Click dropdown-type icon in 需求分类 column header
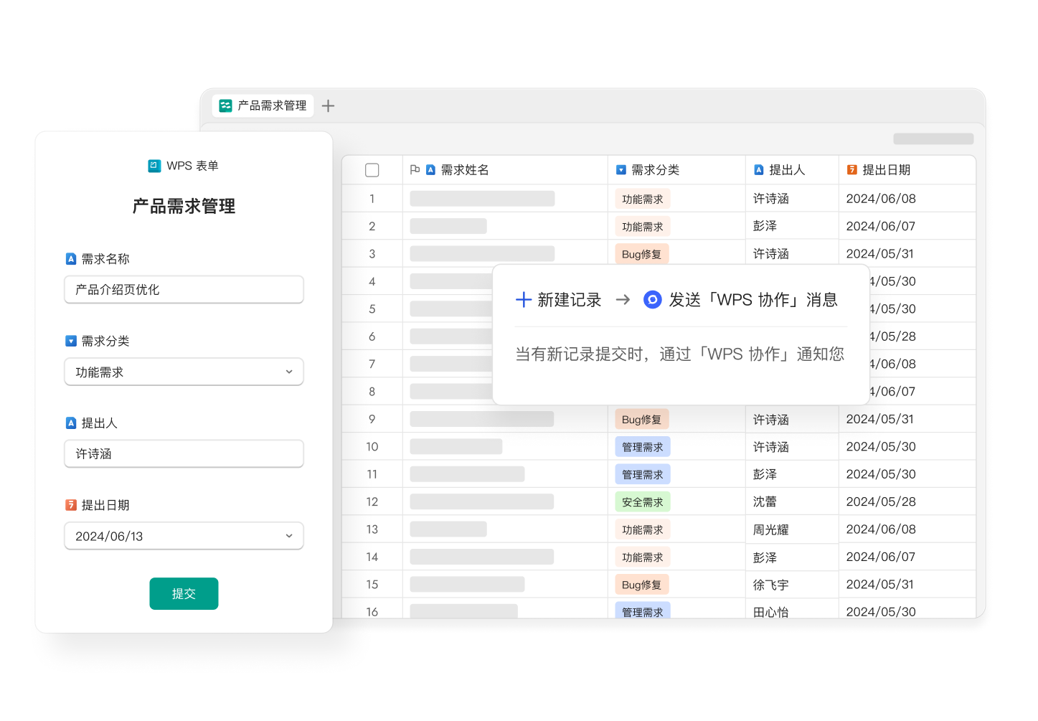The image size is (1038, 721). tap(621, 170)
